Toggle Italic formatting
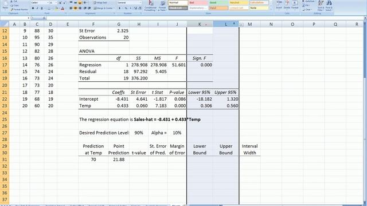Image resolution: width=367 pixels, height=206 pixels. [37, 9]
